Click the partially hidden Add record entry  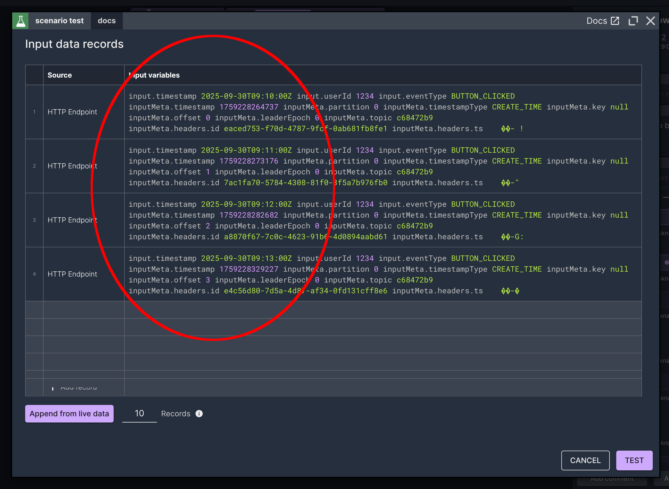point(78,387)
